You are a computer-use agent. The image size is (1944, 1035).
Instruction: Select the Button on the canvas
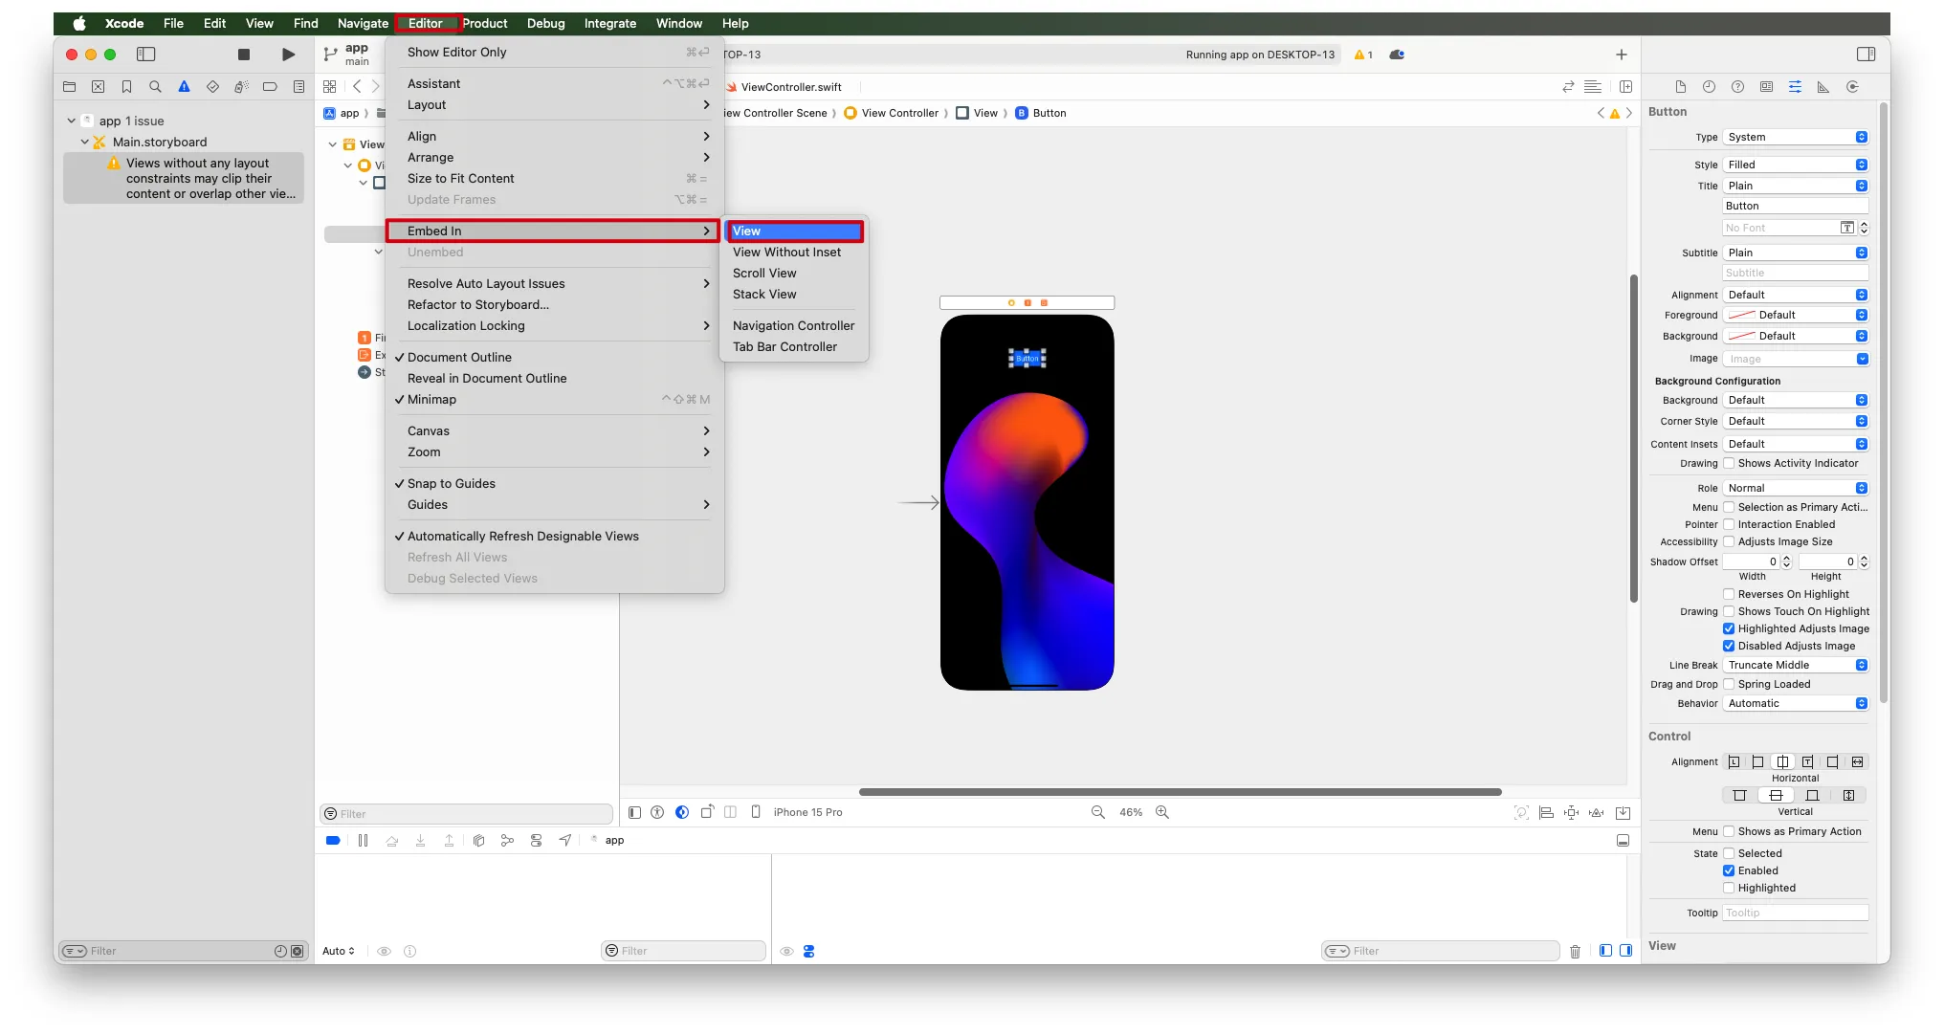point(1027,359)
